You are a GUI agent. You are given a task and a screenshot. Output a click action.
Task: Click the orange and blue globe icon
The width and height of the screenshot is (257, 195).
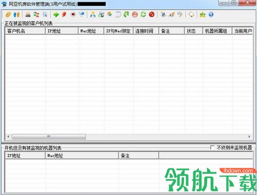click(109, 14)
